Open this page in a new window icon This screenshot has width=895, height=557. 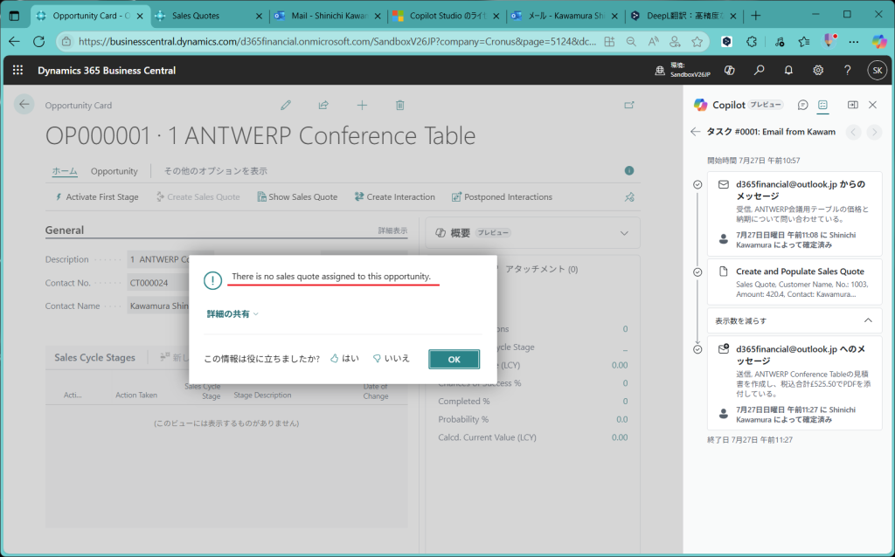click(629, 105)
